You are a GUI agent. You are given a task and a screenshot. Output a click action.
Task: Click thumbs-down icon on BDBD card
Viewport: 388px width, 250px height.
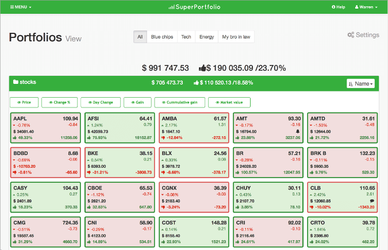pos(15,172)
